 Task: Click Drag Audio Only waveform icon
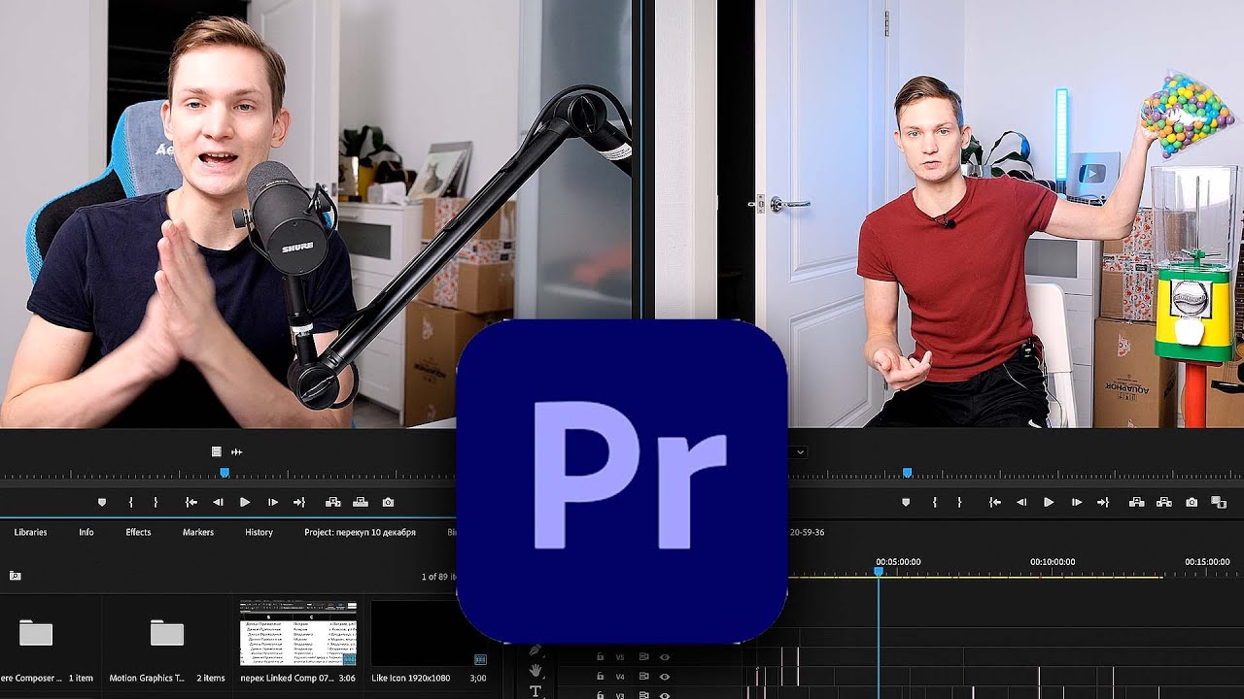[x=236, y=451]
